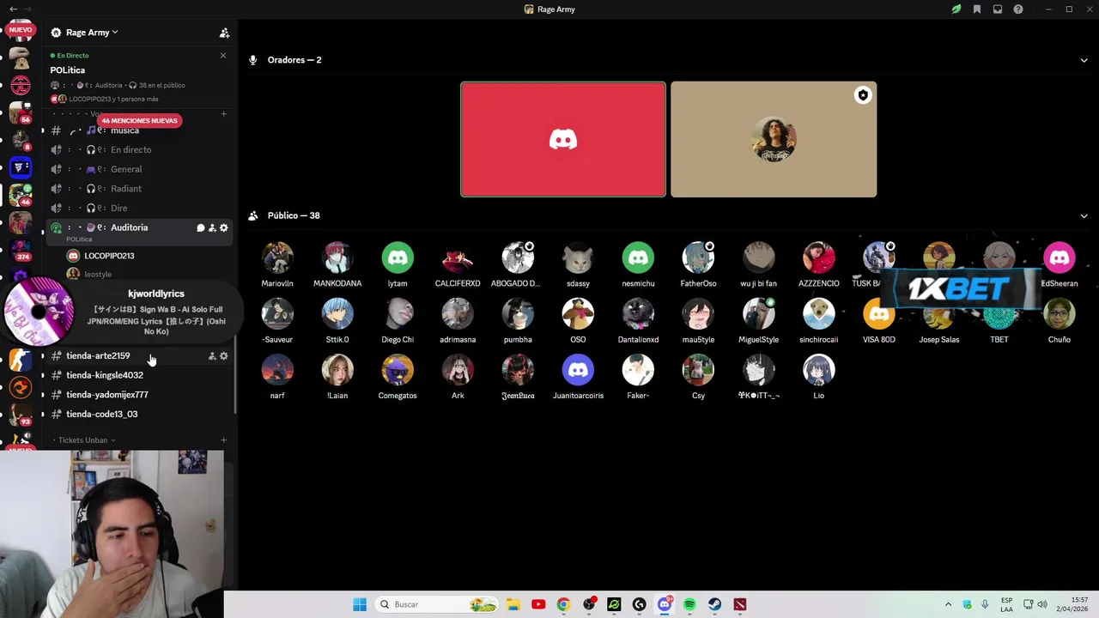Click the taskbar volume speaker icon
This screenshot has width=1099, height=618.
point(1042,604)
